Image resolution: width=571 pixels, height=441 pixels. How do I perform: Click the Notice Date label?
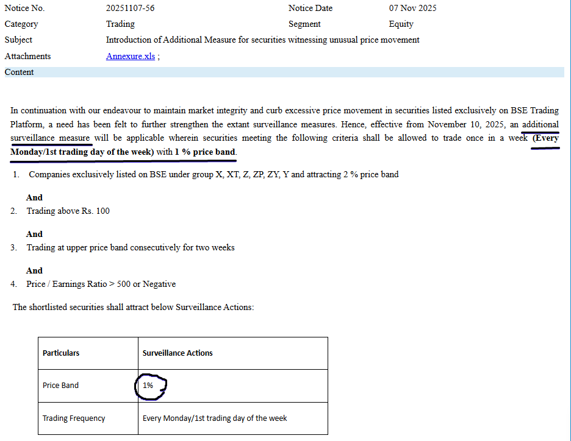(x=311, y=8)
